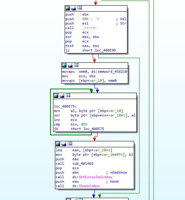Click the sub_401466 call target
Screen dimensions: 185x200
point(83,164)
